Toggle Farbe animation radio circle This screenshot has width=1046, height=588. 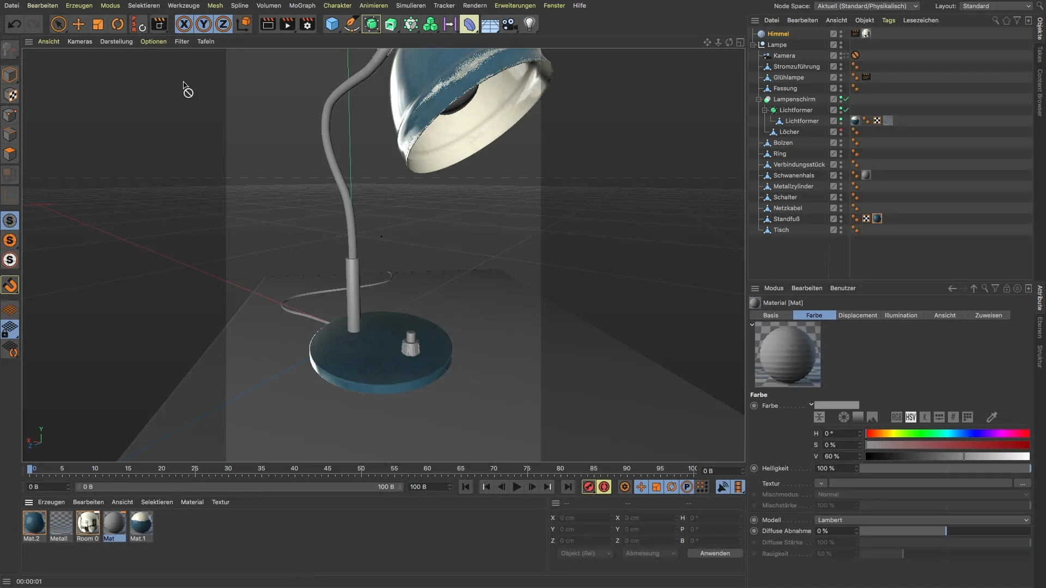[x=754, y=406]
